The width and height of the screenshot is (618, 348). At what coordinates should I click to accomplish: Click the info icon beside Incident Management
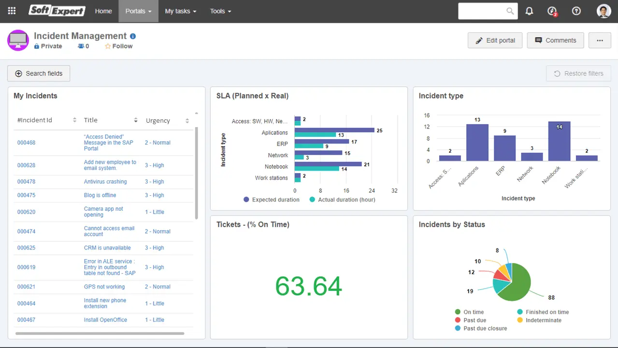[133, 36]
